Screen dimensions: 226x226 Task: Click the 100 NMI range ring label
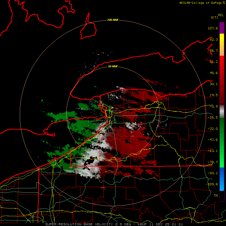click(x=113, y=20)
